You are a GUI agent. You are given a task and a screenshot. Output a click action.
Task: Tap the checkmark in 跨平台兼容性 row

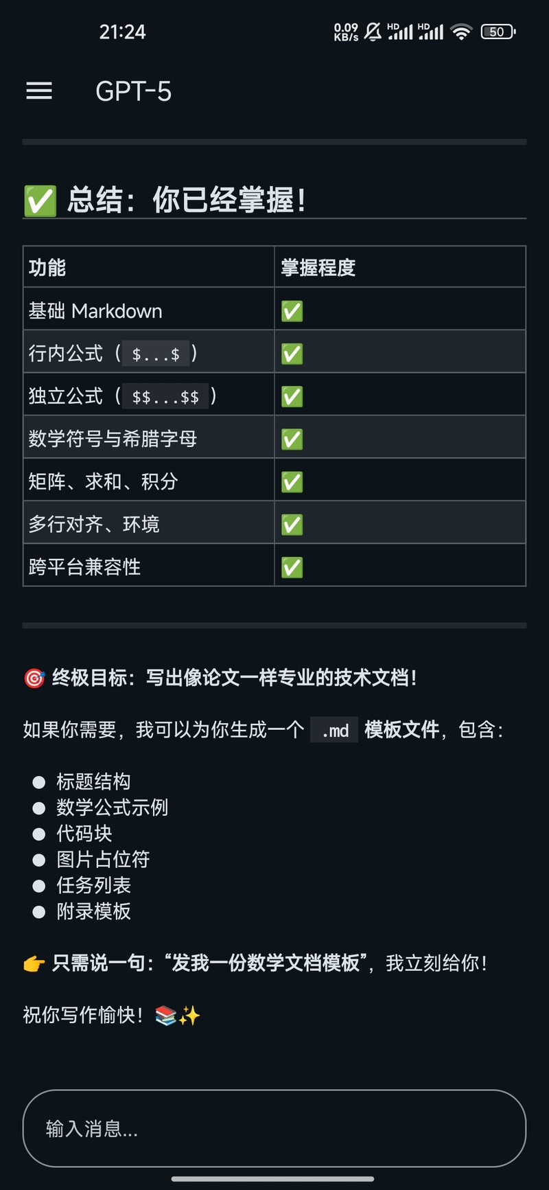click(x=292, y=567)
